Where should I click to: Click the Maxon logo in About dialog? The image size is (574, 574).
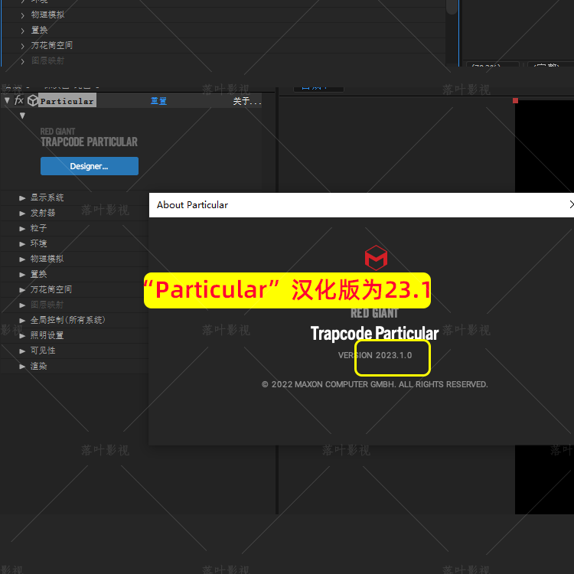(376, 258)
